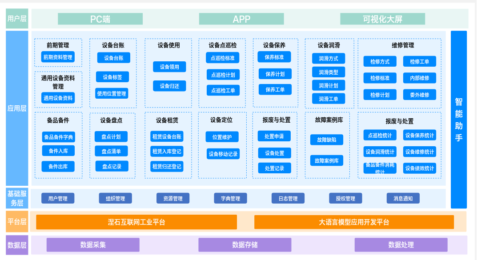The width and height of the screenshot is (477, 260).
Task: Click the 备件入库 button
Action: click(58, 151)
